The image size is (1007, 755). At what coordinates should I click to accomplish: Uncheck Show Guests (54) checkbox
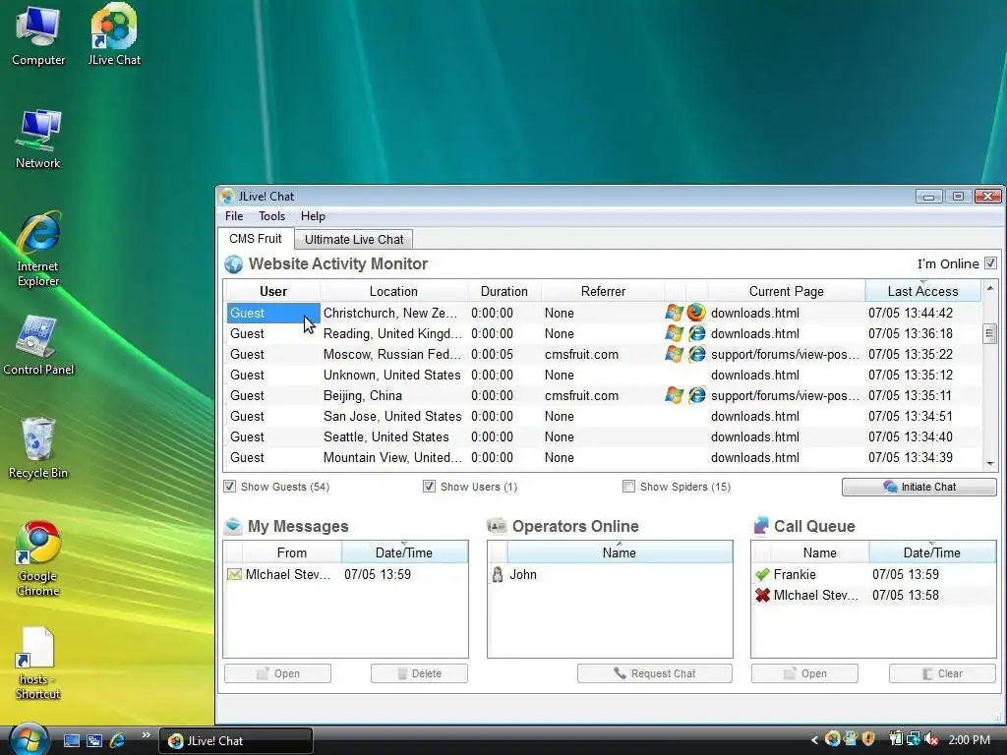tap(230, 487)
